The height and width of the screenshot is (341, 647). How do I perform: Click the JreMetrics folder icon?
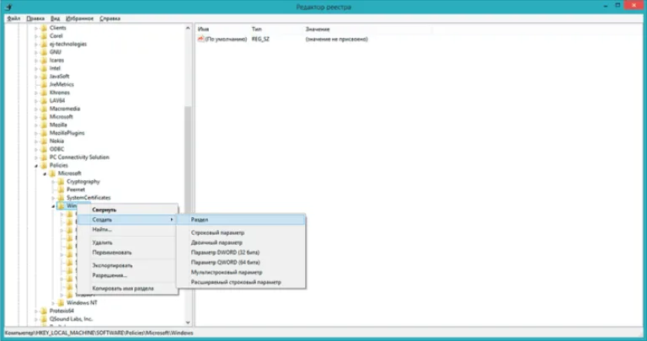[44, 84]
